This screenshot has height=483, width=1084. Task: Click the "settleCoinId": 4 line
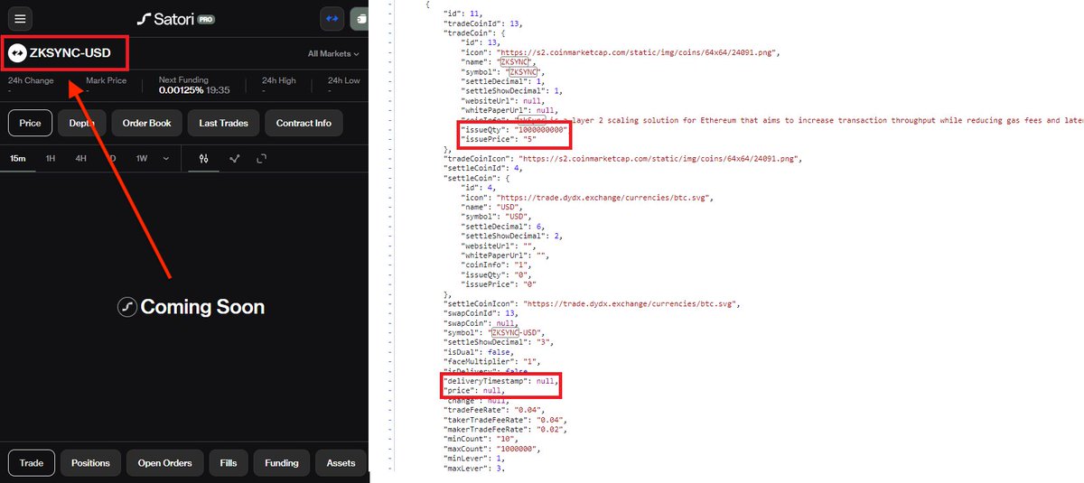(x=483, y=169)
